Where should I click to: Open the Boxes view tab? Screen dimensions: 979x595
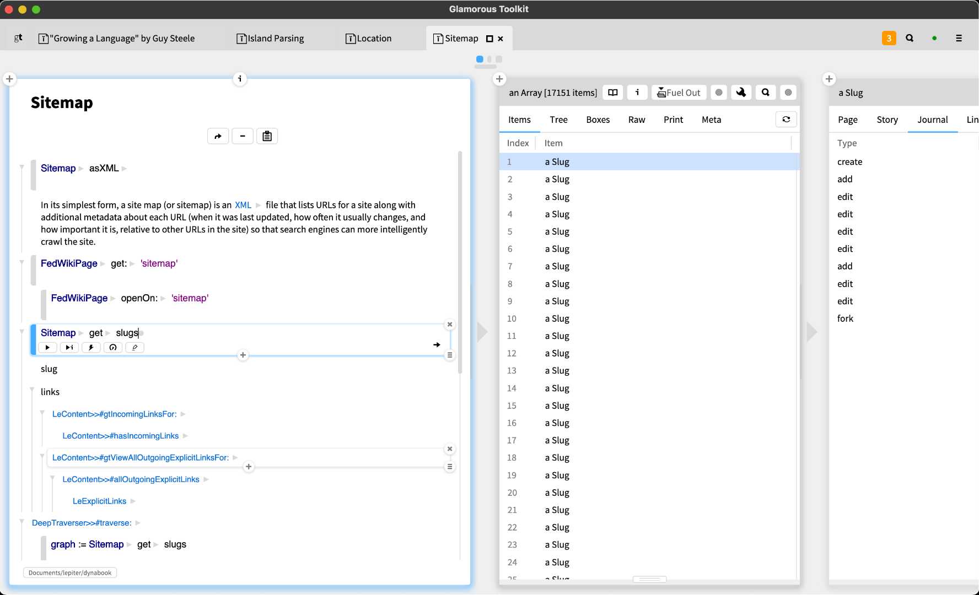[x=598, y=120]
